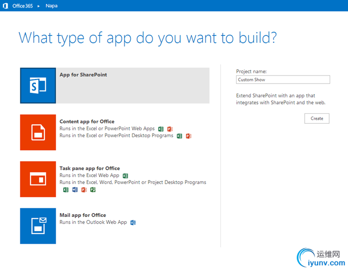Click the Project icon under Project Desktop Programs line
Screen dimensions: 348x271
click(x=93, y=190)
